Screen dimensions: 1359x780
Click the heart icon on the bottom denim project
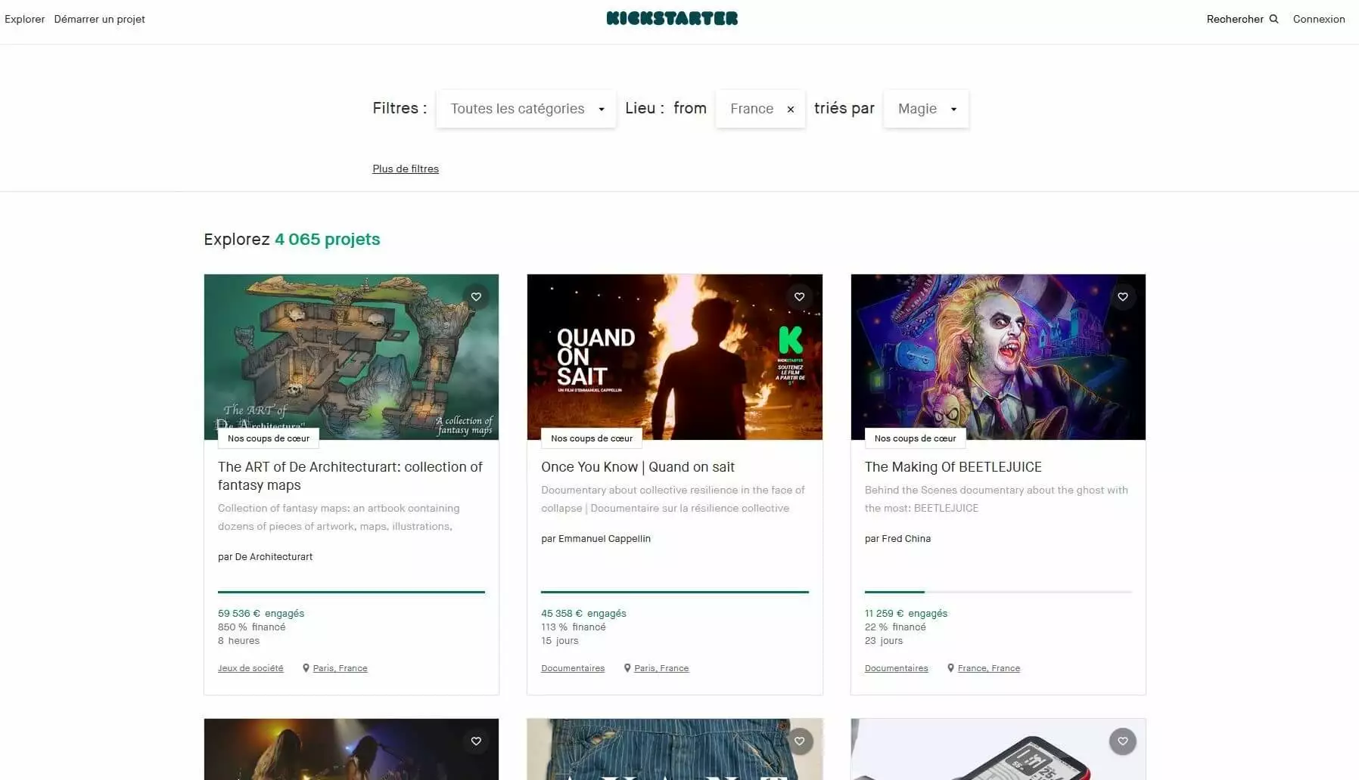(x=800, y=741)
